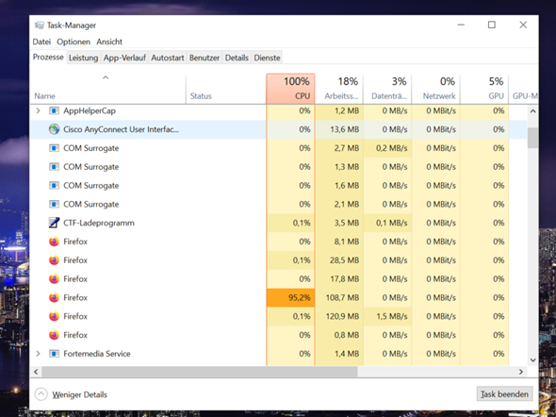
Task: Click Firefox icon on the 0,8 MB row
Action: (x=54, y=335)
